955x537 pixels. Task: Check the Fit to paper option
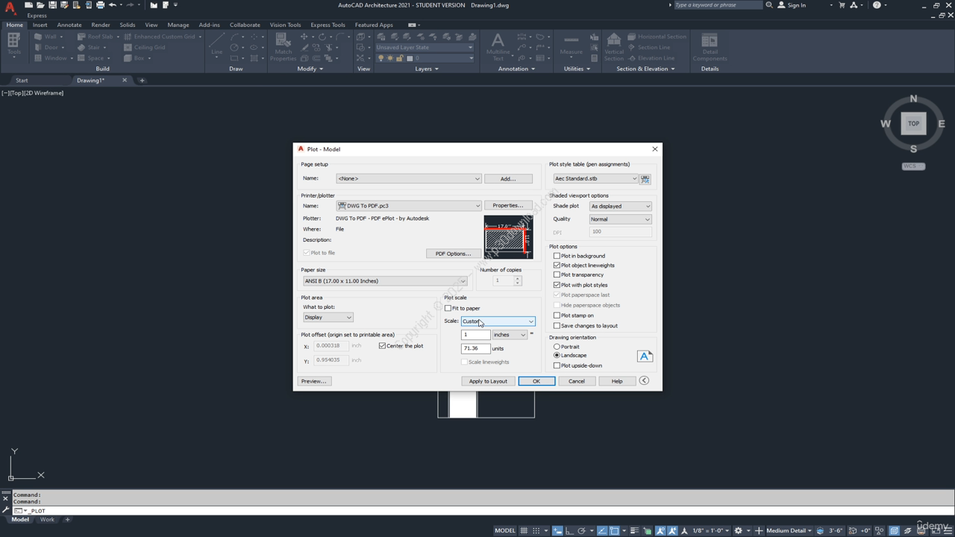pyautogui.click(x=448, y=308)
